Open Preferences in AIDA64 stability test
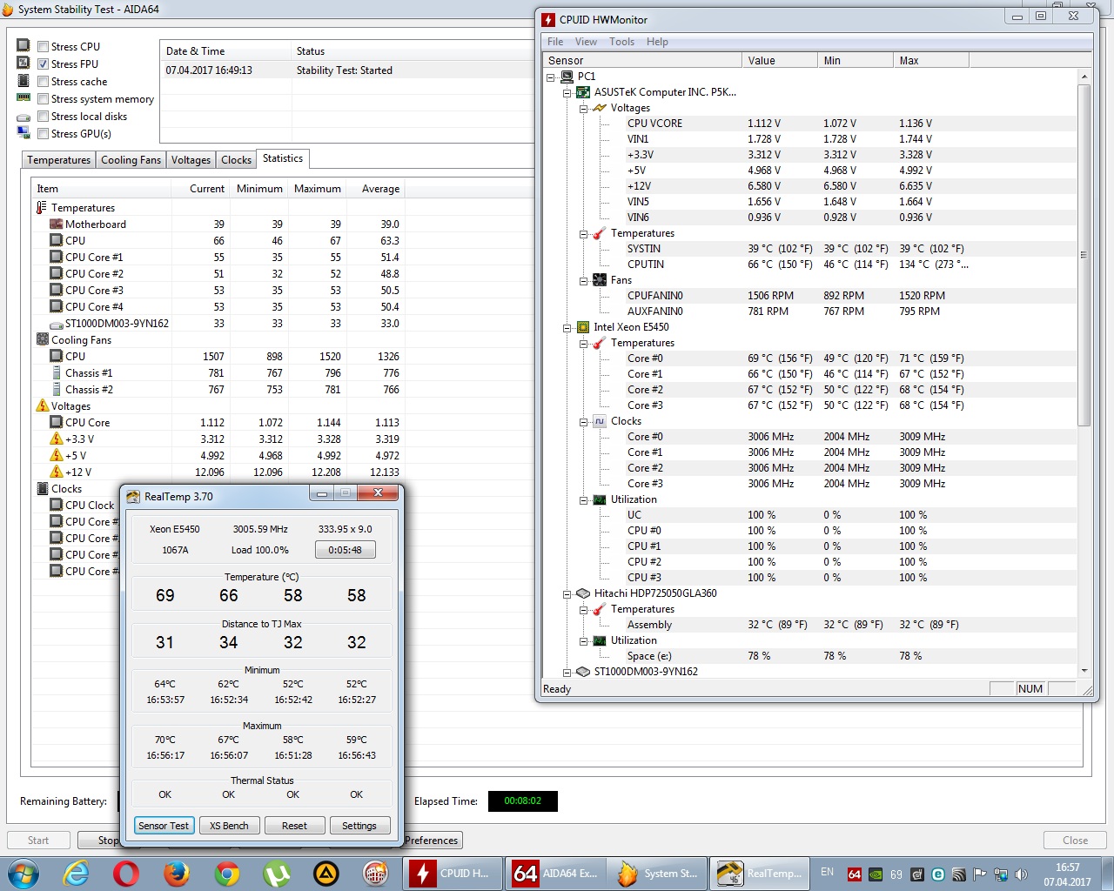Viewport: 1114px width, 891px height. tap(432, 841)
